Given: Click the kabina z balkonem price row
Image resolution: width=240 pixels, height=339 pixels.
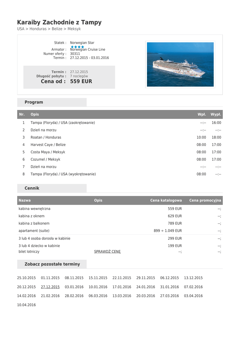Looking at the screenshot, I should click(34, 223).
